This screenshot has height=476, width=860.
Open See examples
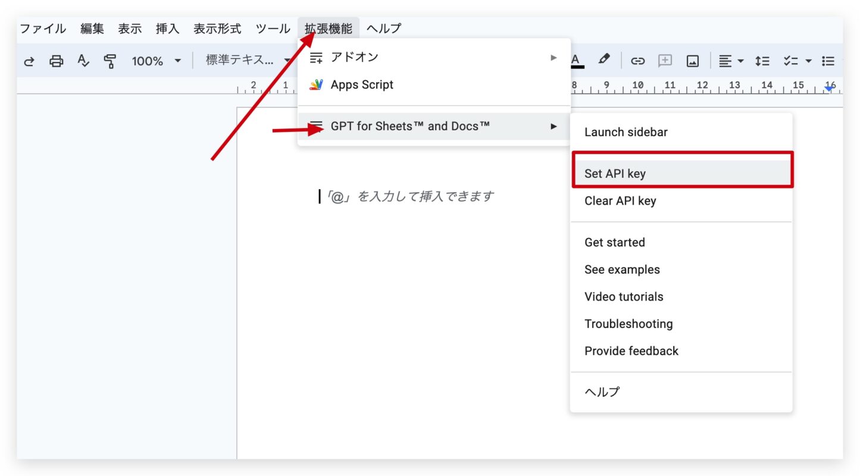pyautogui.click(x=681, y=270)
